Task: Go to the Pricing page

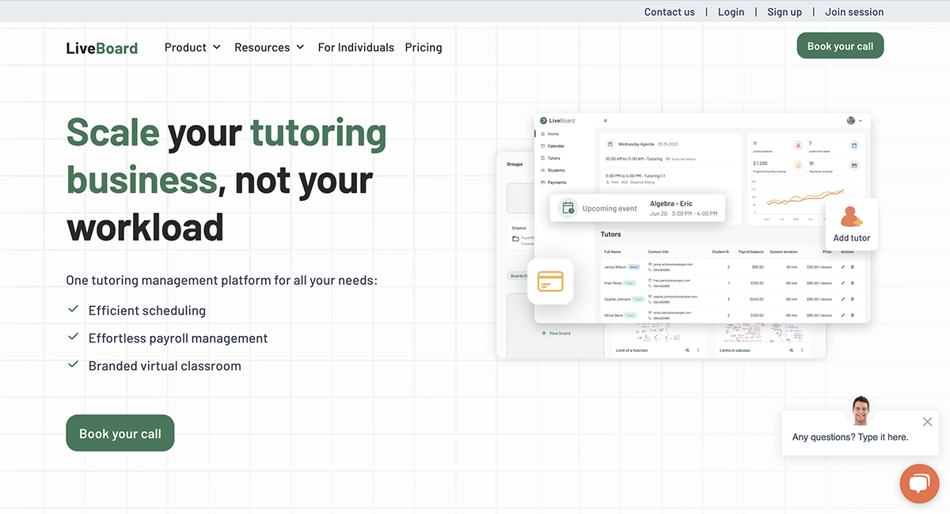Action: (424, 47)
